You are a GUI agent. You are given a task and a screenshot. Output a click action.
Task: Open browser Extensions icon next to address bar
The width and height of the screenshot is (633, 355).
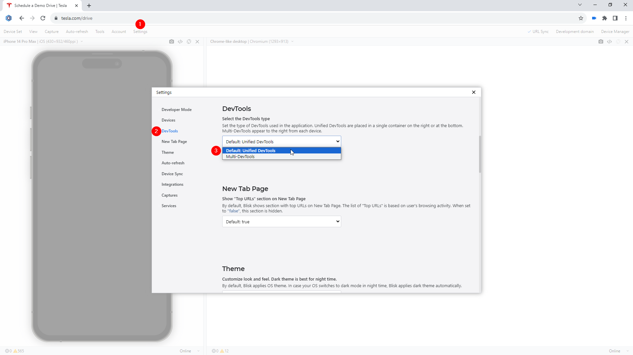605,18
